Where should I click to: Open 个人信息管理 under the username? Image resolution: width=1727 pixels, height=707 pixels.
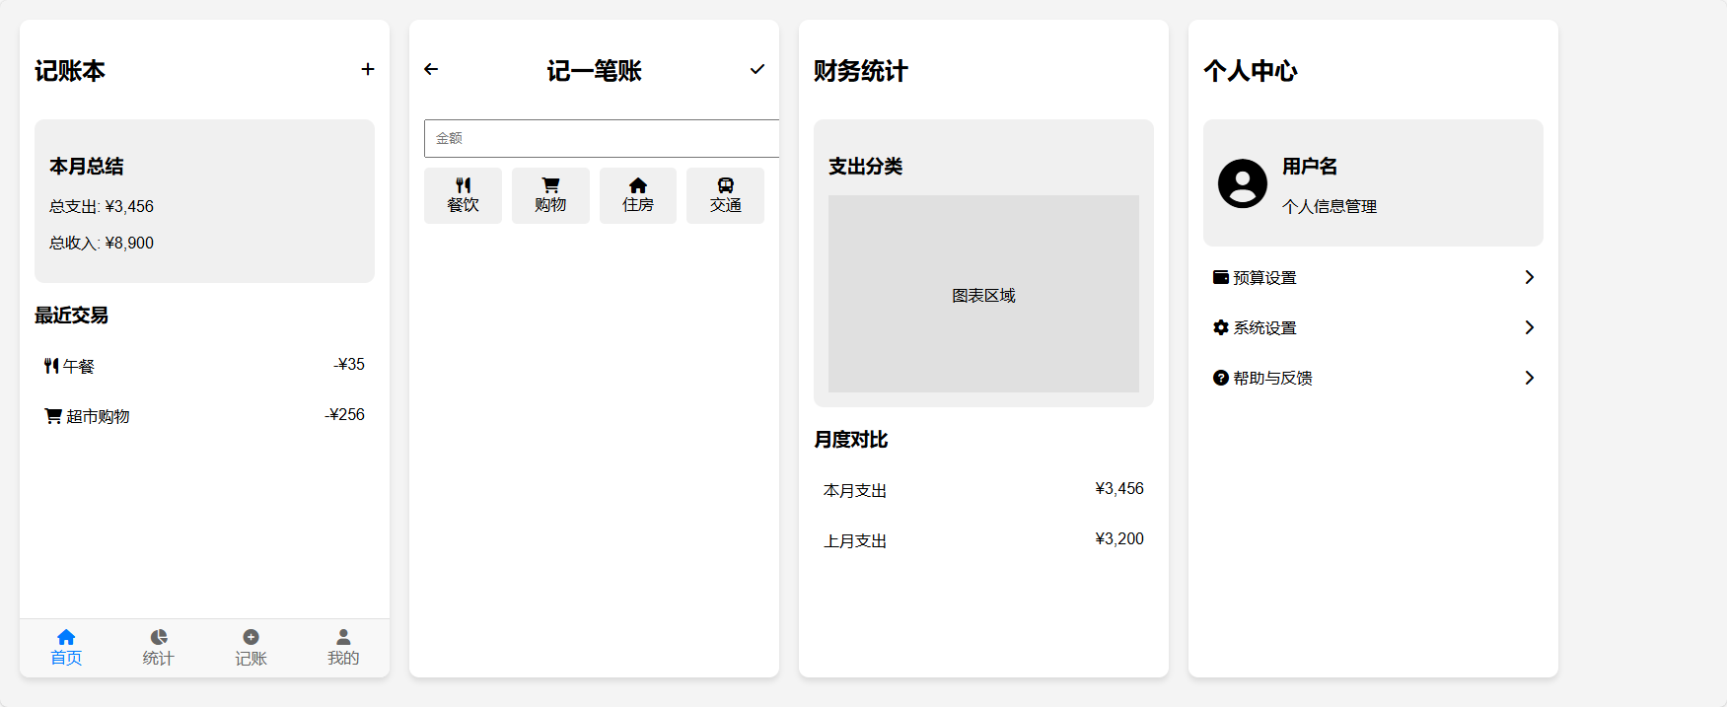[1329, 206]
